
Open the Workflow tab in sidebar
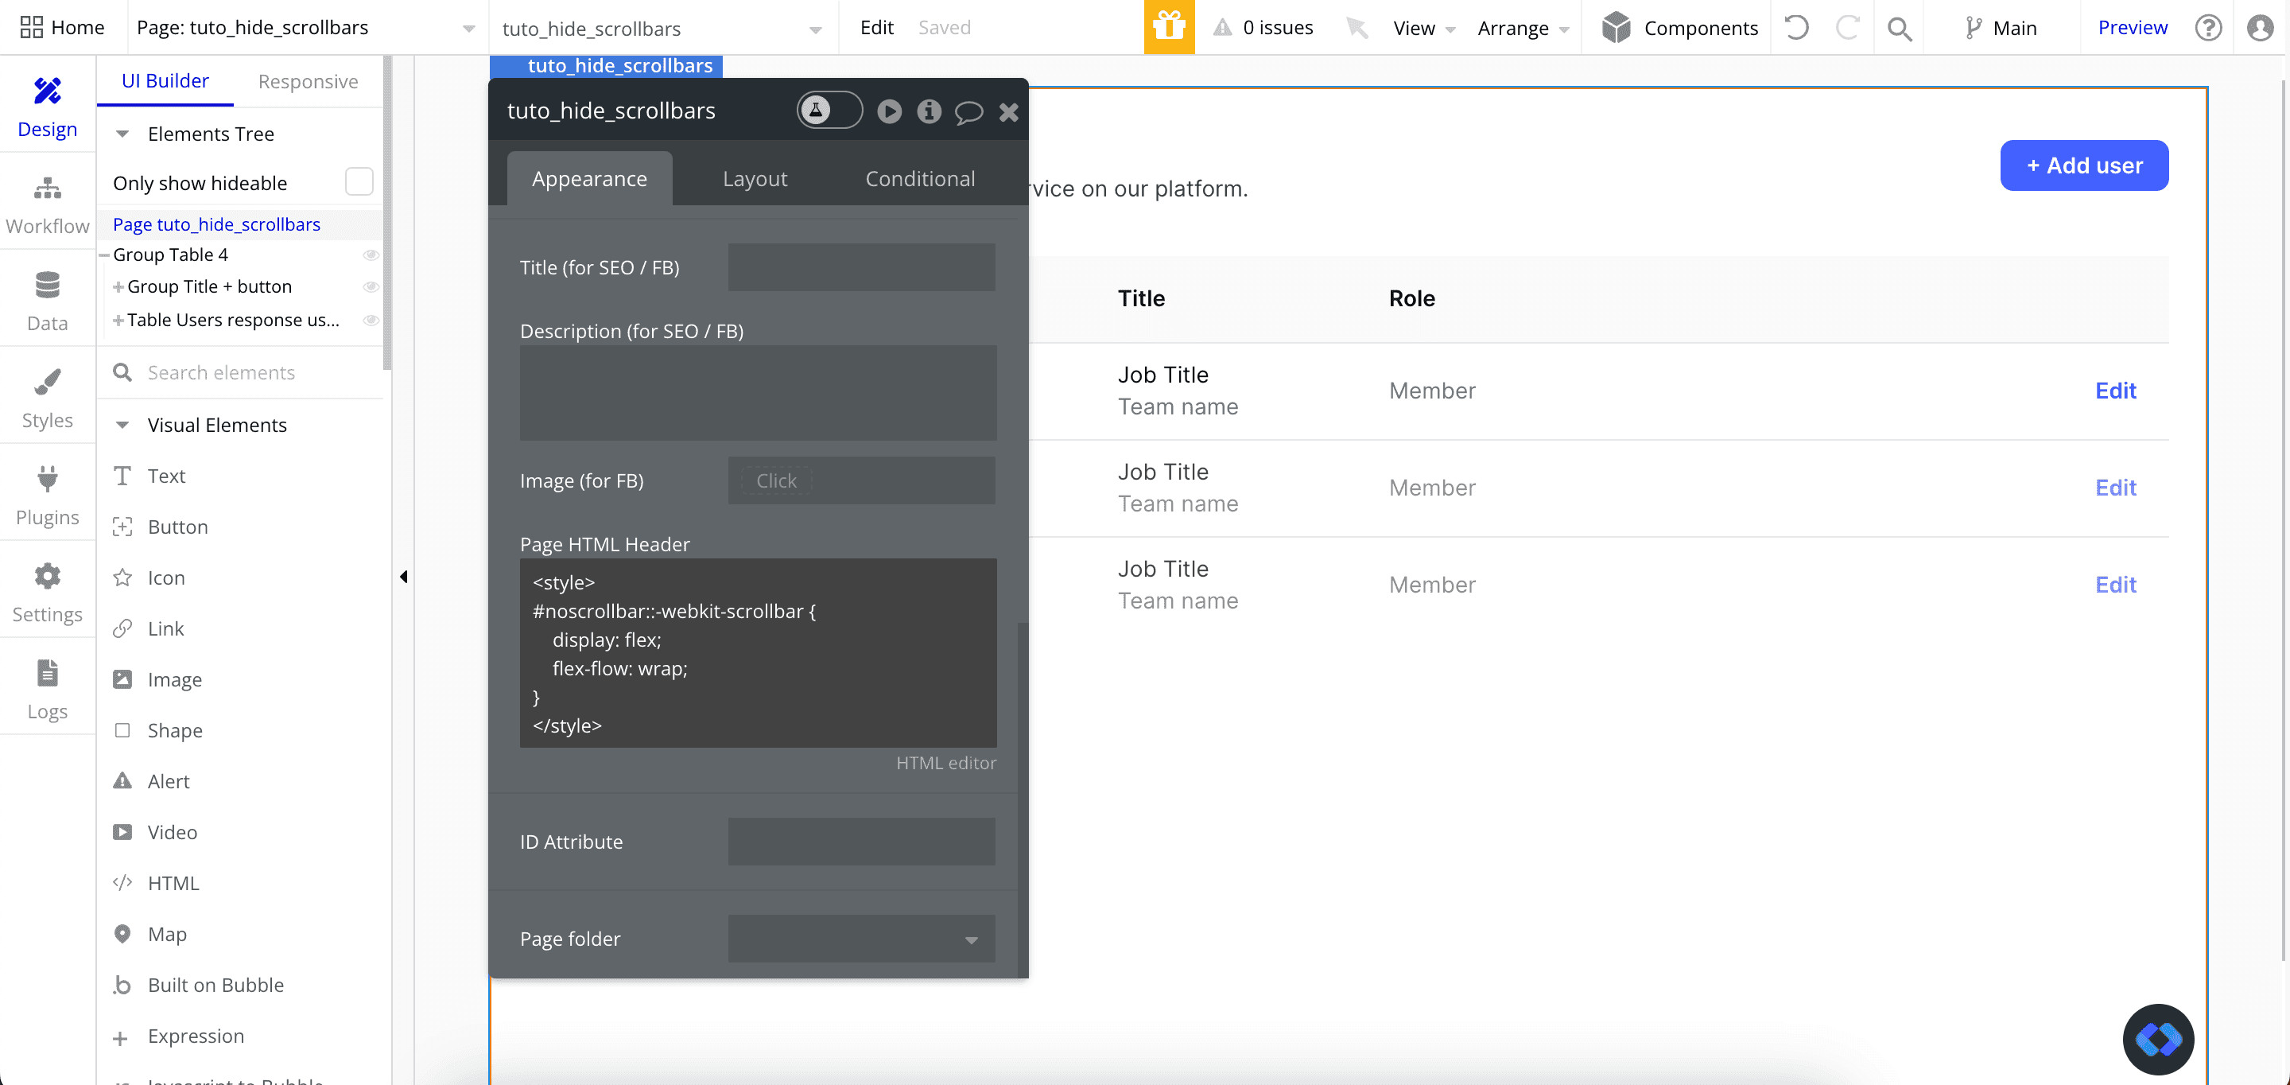(x=47, y=204)
